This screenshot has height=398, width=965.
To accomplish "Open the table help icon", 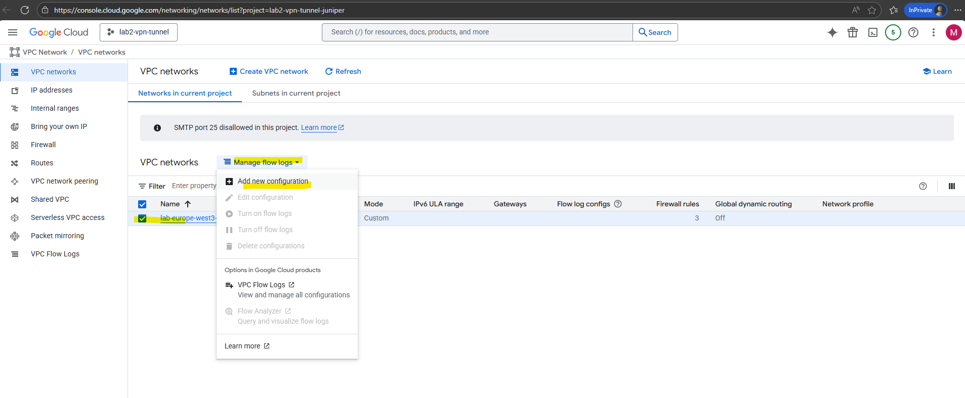I will [923, 186].
